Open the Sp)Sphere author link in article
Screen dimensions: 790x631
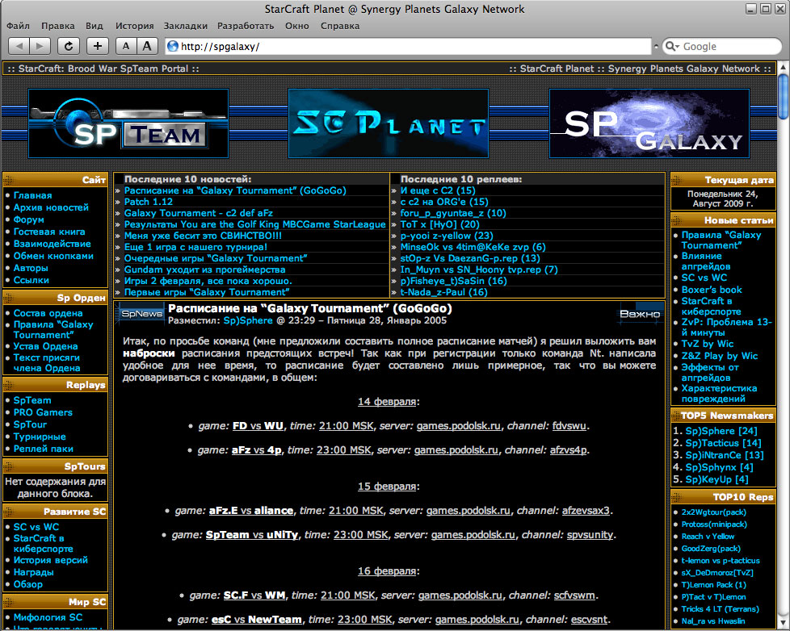click(248, 320)
